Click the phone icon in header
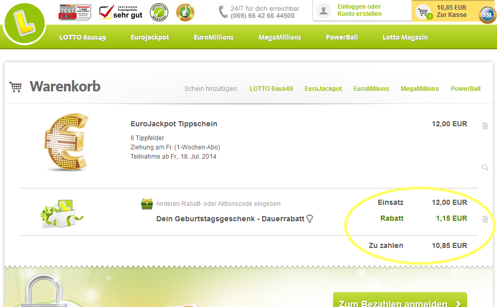This screenshot has width=497, height=307. [223, 12]
